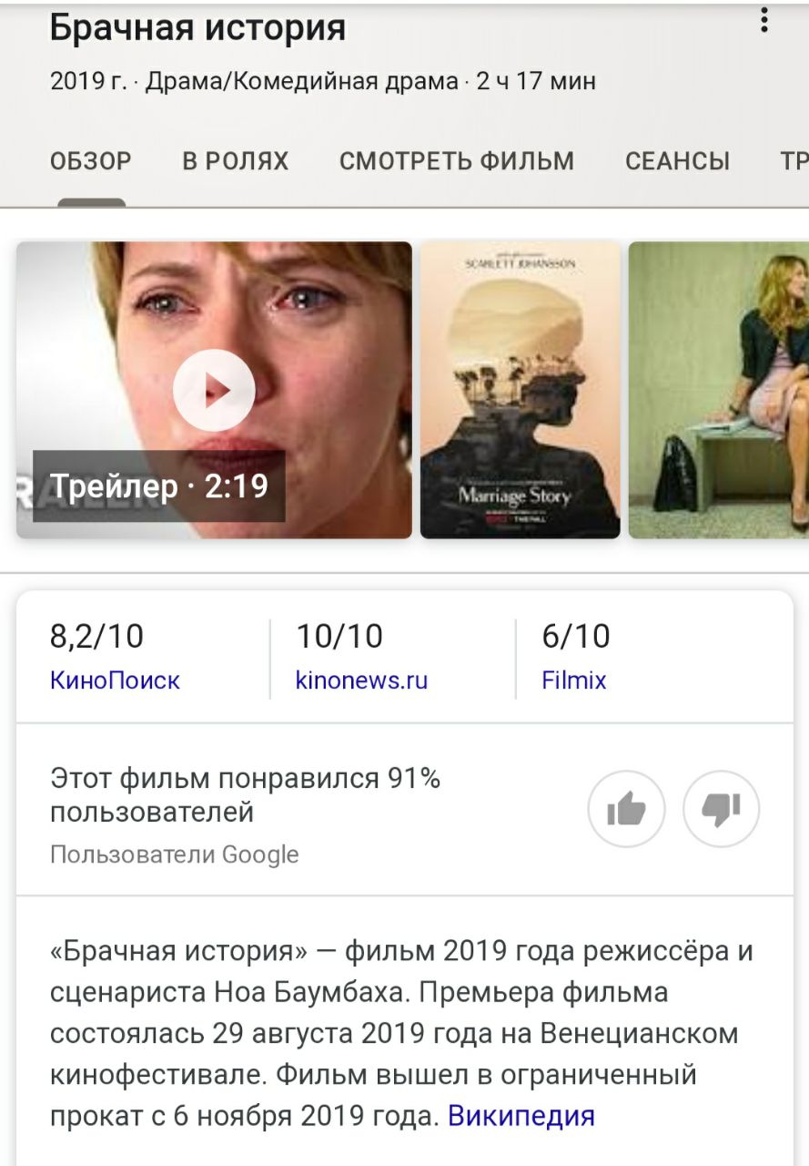Tap the Брачная история title heading
Image resolution: width=809 pixels, height=1166 pixels.
point(197,28)
